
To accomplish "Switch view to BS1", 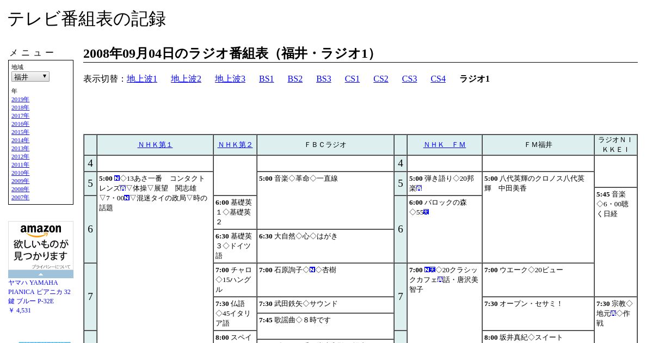I will point(267,79).
